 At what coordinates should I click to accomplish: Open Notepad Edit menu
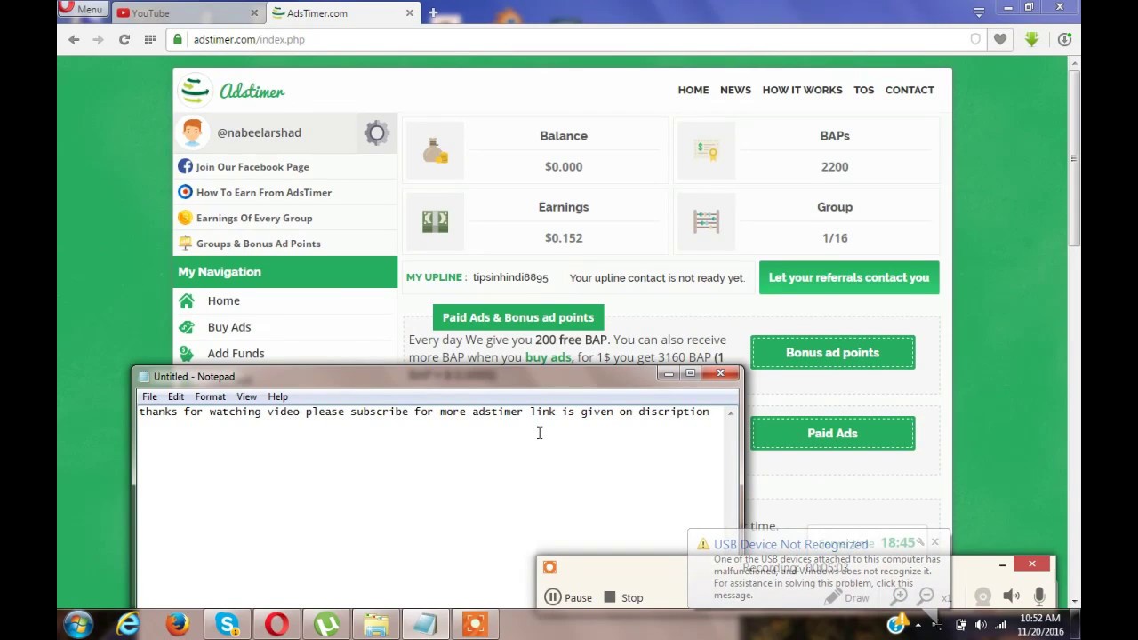pos(176,396)
